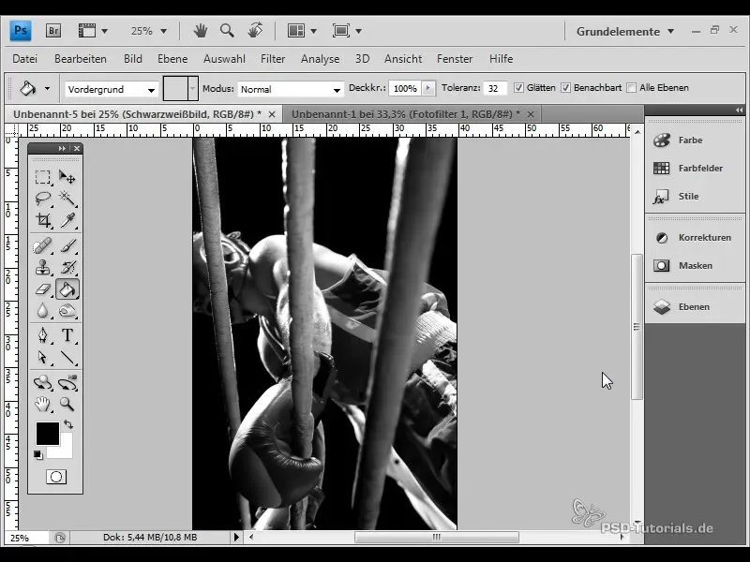750x562 pixels.
Task: Open the status bar info arrow
Action: [236, 537]
